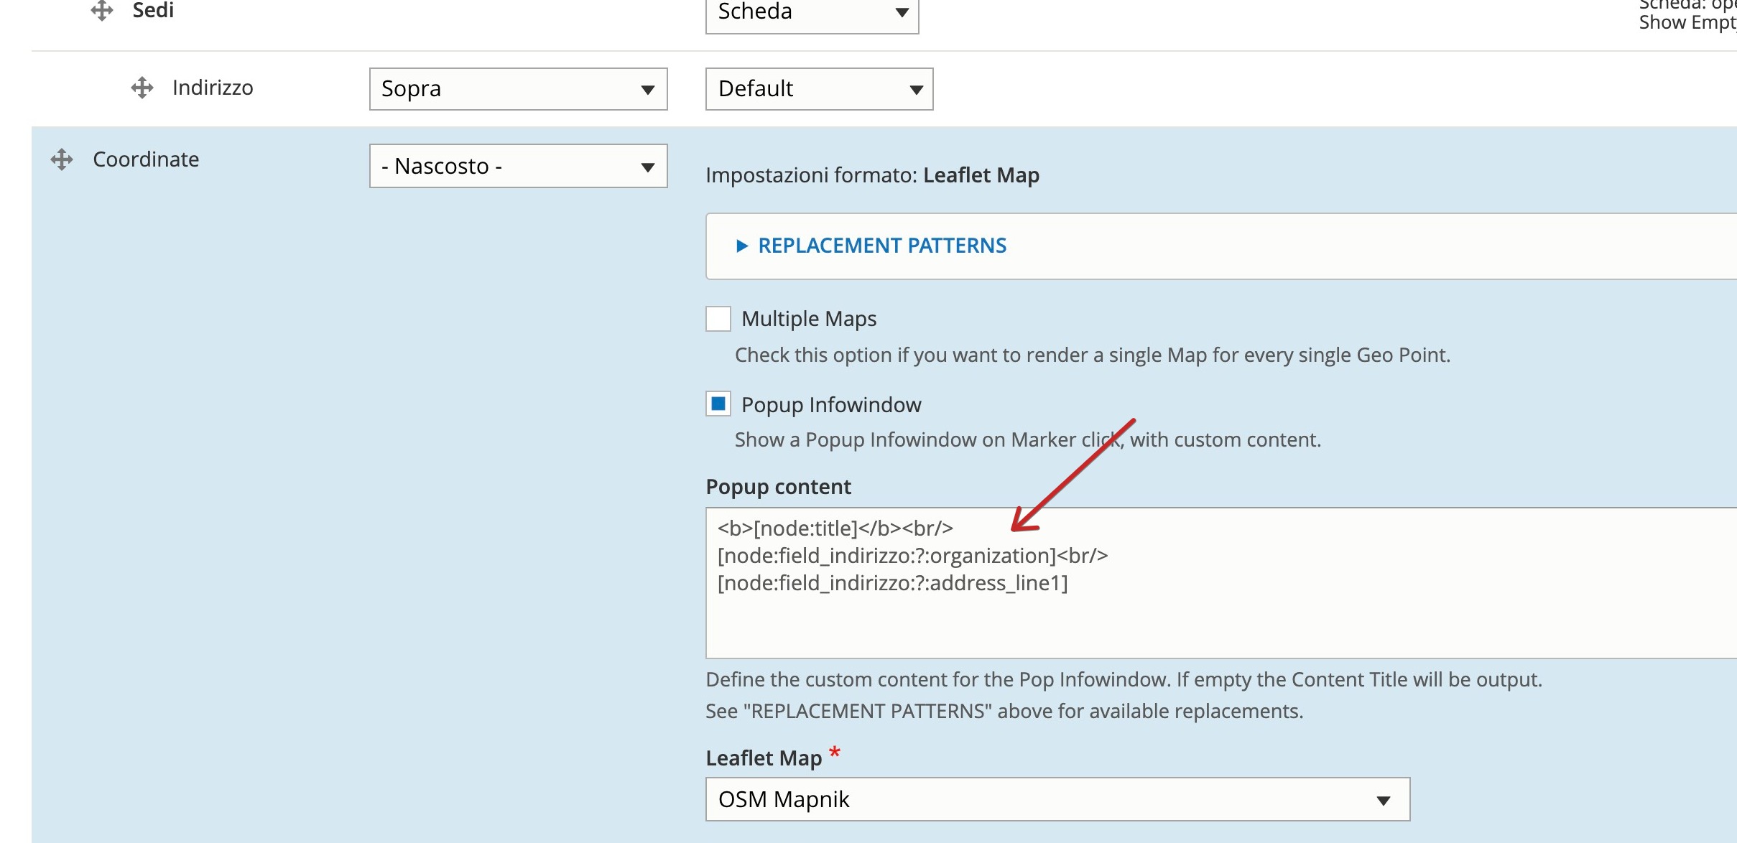The width and height of the screenshot is (1737, 843).
Task: Open the Leaflet Map selector showing OSM Mapnik
Action: click(1056, 798)
